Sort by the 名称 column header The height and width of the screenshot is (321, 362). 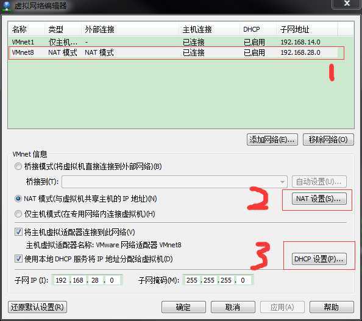pos(26,29)
